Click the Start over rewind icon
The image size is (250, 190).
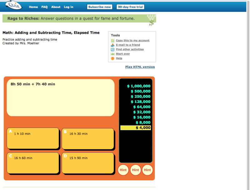[x=112, y=54]
